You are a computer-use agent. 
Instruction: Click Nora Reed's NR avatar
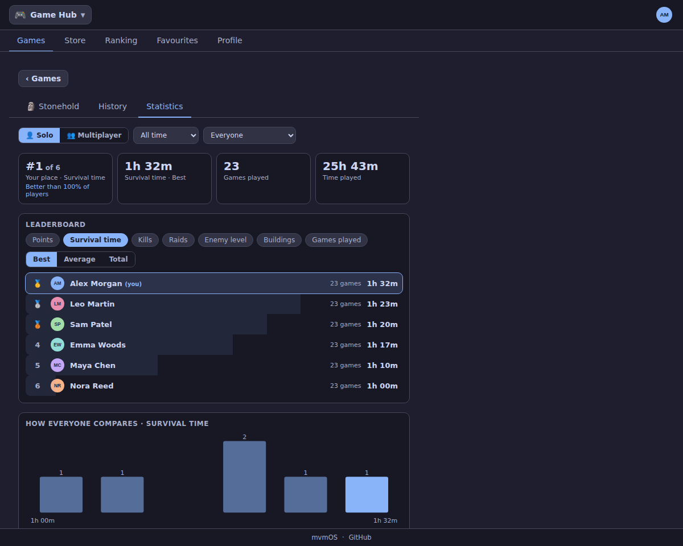[x=57, y=386]
